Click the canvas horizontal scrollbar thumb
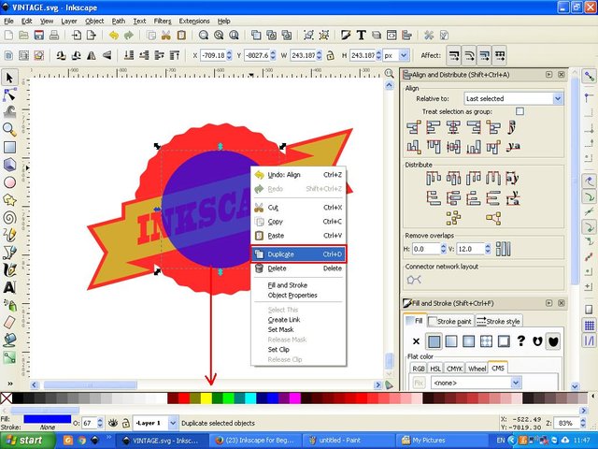Screen dimensions: 598x449 point(90,384)
